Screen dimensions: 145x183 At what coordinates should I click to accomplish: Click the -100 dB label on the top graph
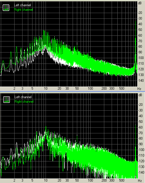pos(141,58)
